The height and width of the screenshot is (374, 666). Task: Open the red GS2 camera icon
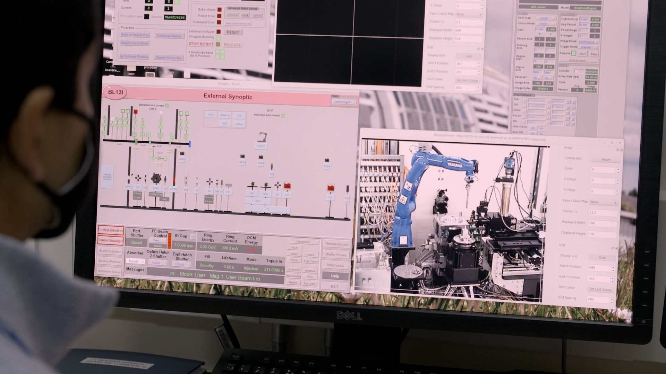tap(331, 188)
